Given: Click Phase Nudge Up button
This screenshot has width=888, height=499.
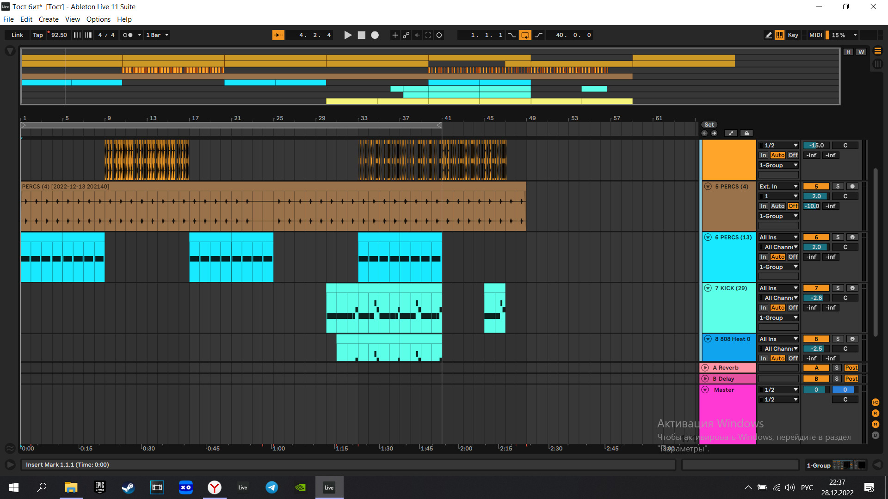Looking at the screenshot, I should 88,35.
